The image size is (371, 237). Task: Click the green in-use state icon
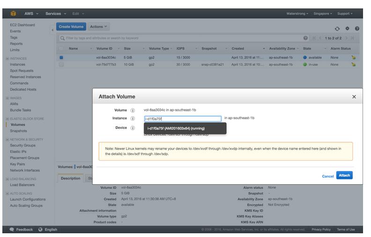[x=305, y=65]
